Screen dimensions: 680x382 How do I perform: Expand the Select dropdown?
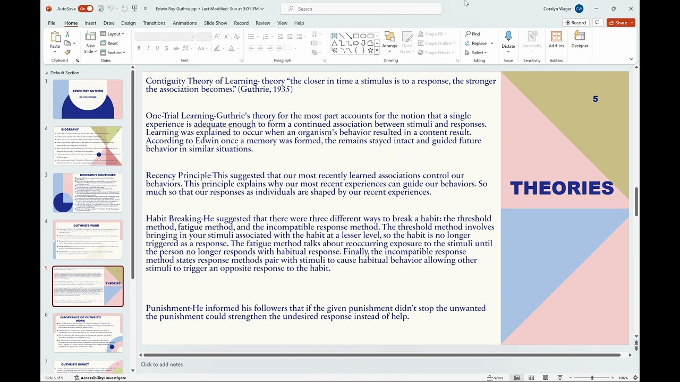coord(476,53)
